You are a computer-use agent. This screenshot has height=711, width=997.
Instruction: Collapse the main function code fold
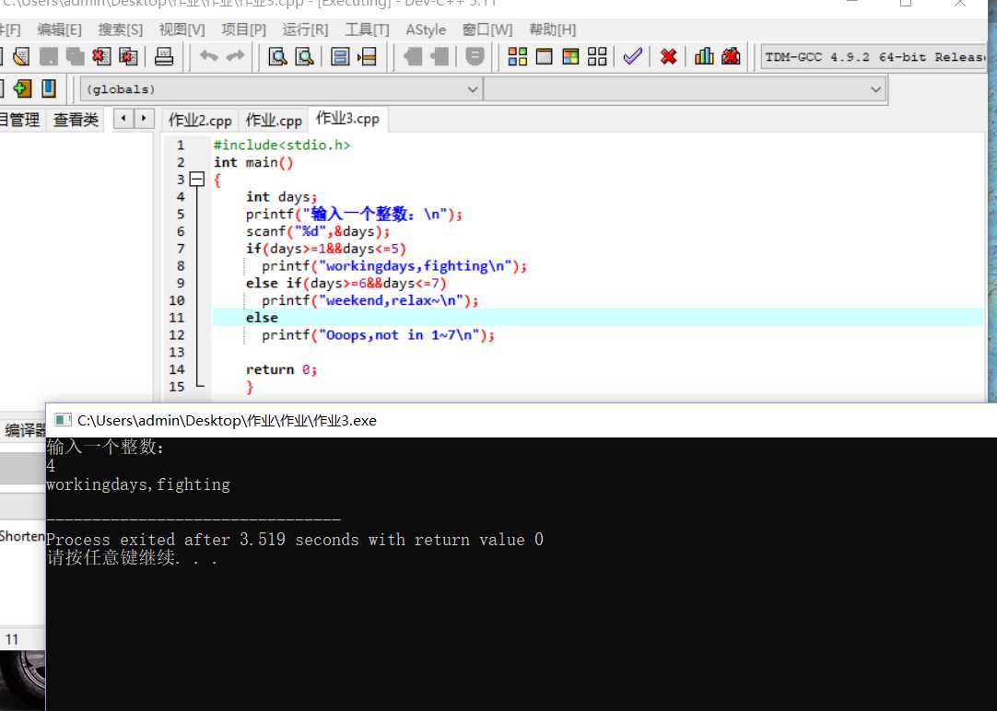tap(196, 180)
